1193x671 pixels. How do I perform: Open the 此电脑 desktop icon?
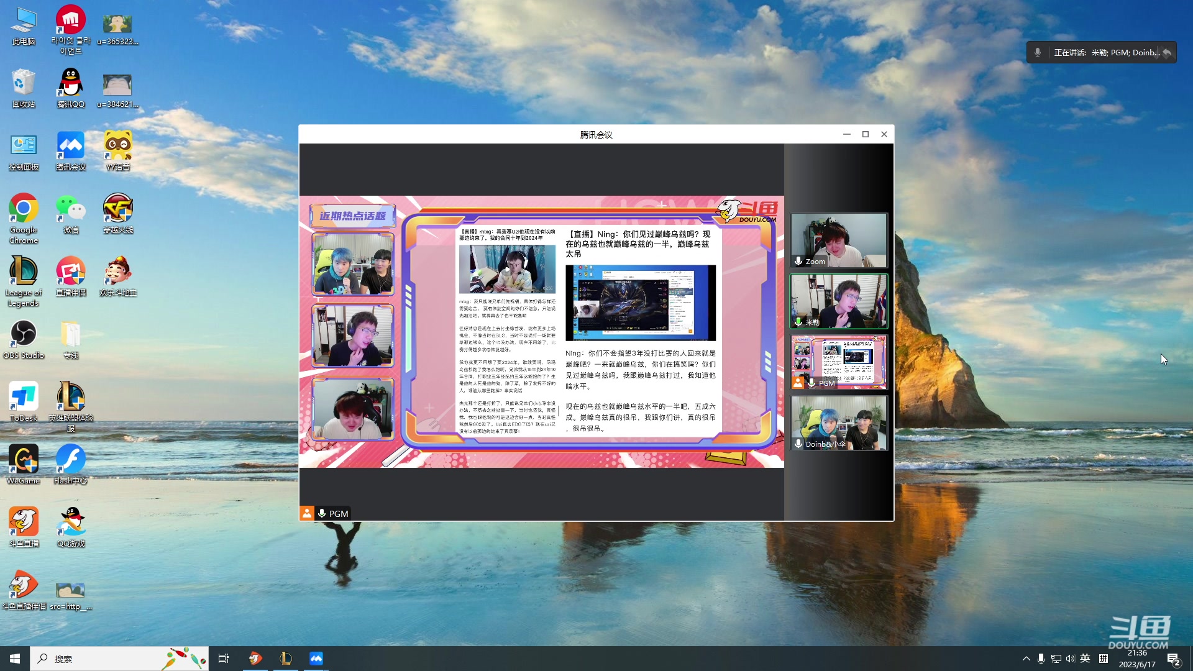coord(24,26)
